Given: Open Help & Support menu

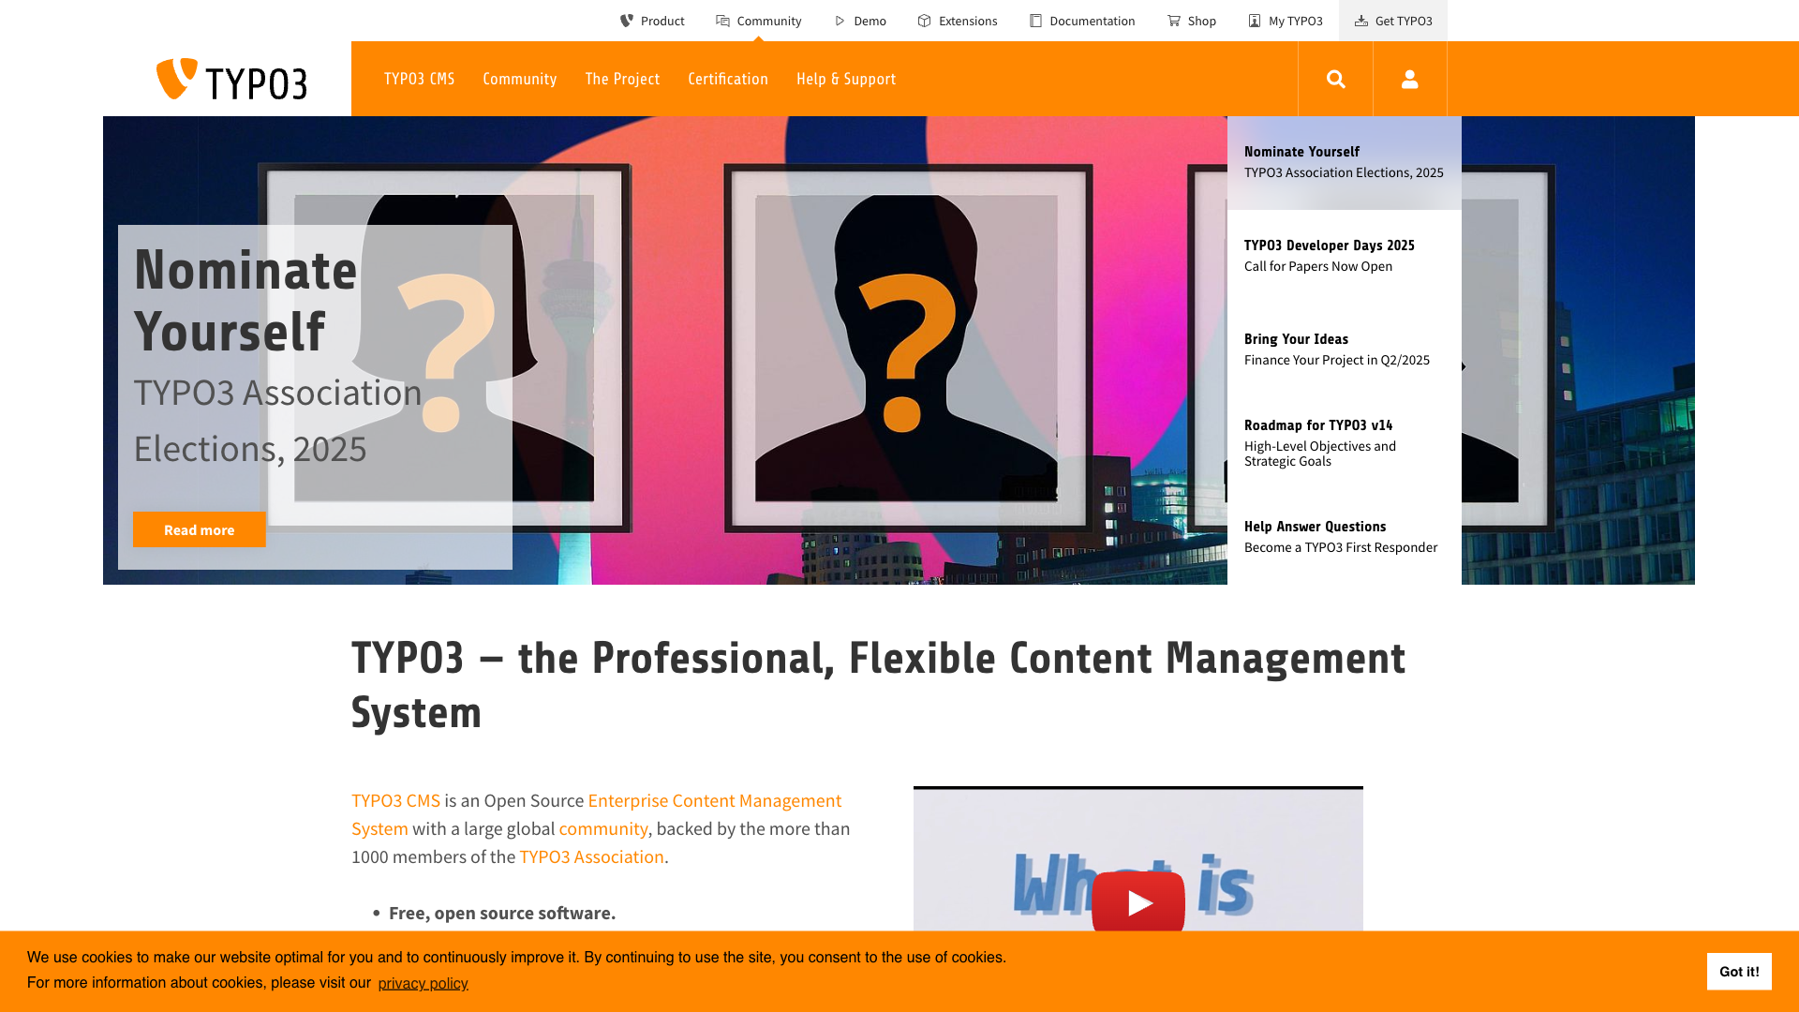Looking at the screenshot, I should (x=846, y=79).
